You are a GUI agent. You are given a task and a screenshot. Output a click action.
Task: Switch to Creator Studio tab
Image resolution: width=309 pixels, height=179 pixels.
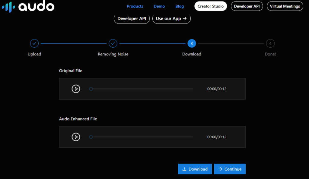point(211,6)
